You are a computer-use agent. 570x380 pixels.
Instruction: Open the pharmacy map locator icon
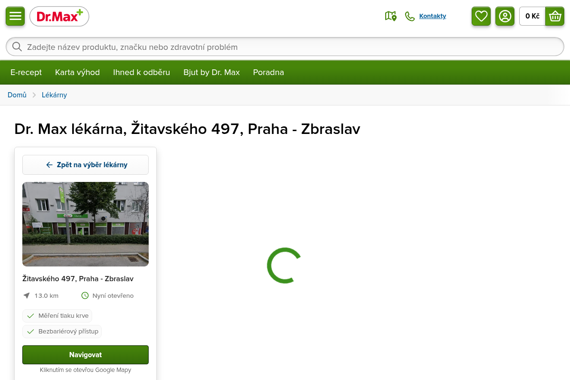(x=390, y=16)
